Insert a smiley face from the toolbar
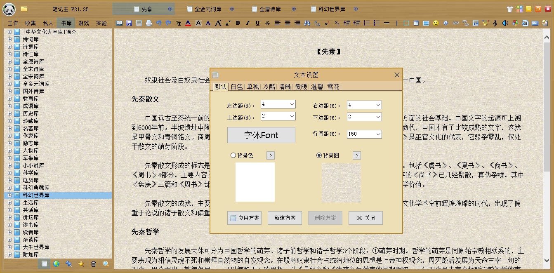The width and height of the screenshot is (554, 273). [x=436, y=24]
